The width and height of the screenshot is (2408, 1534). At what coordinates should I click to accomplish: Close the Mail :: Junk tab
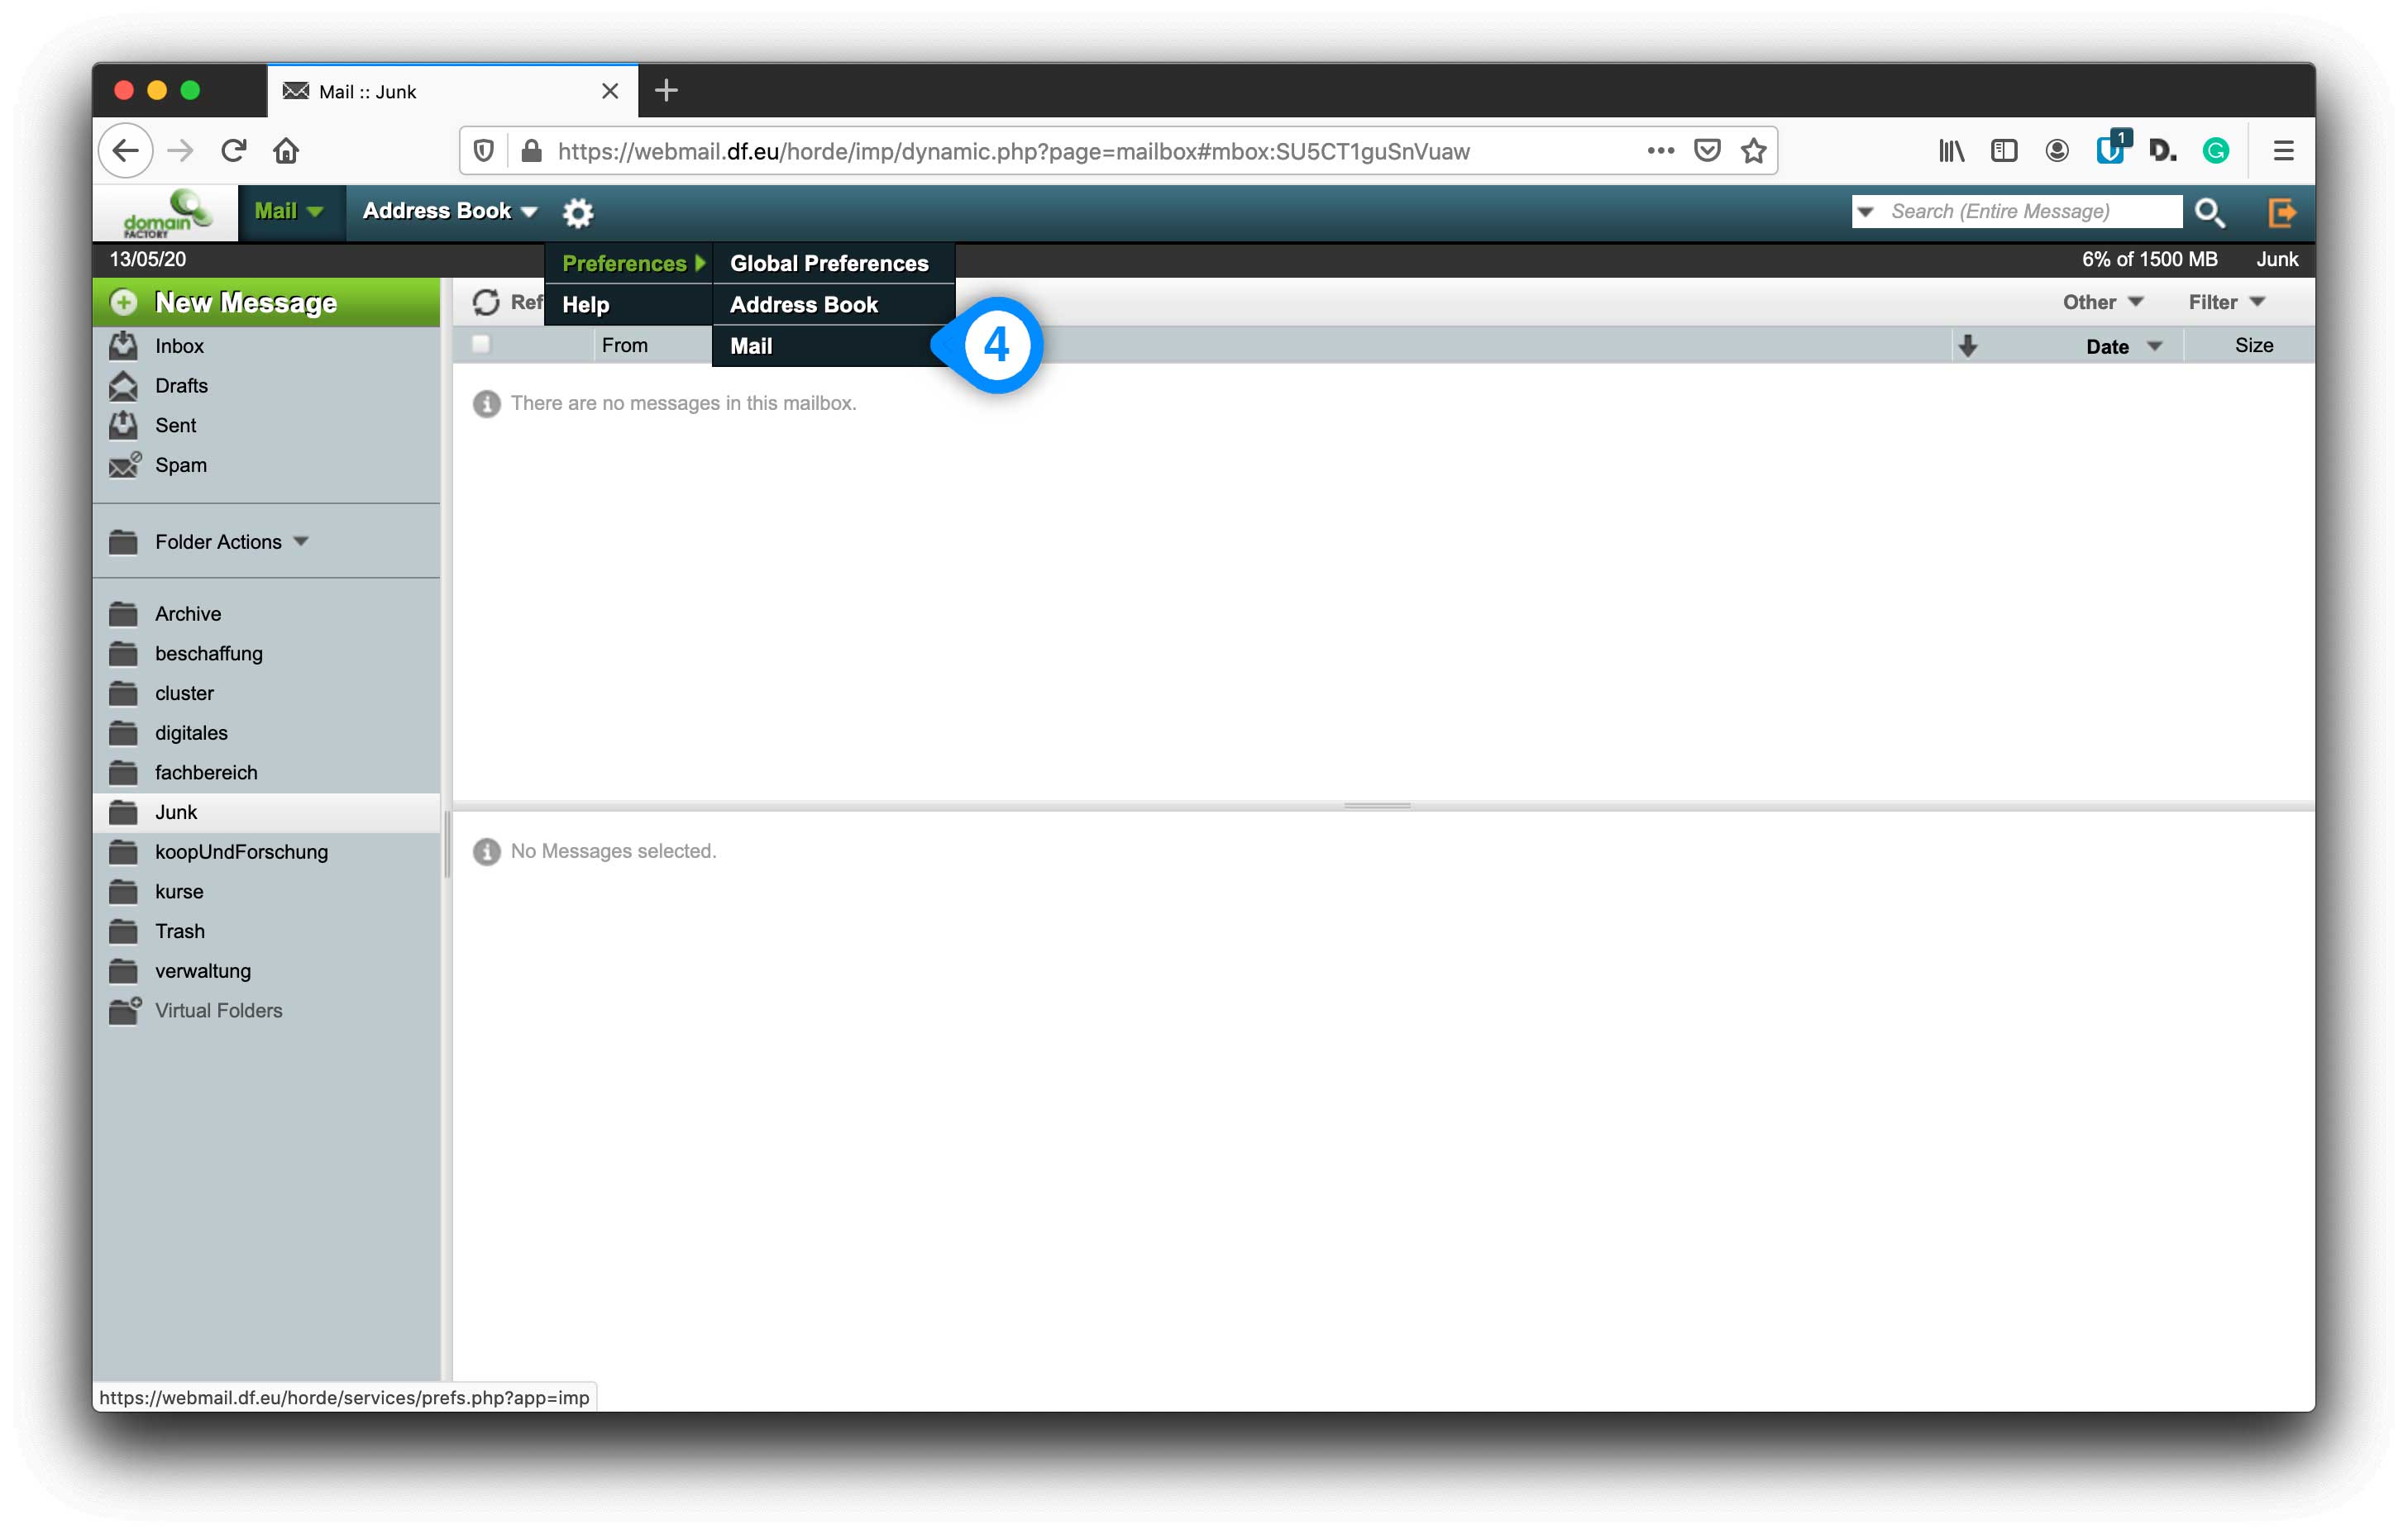pyautogui.click(x=610, y=91)
